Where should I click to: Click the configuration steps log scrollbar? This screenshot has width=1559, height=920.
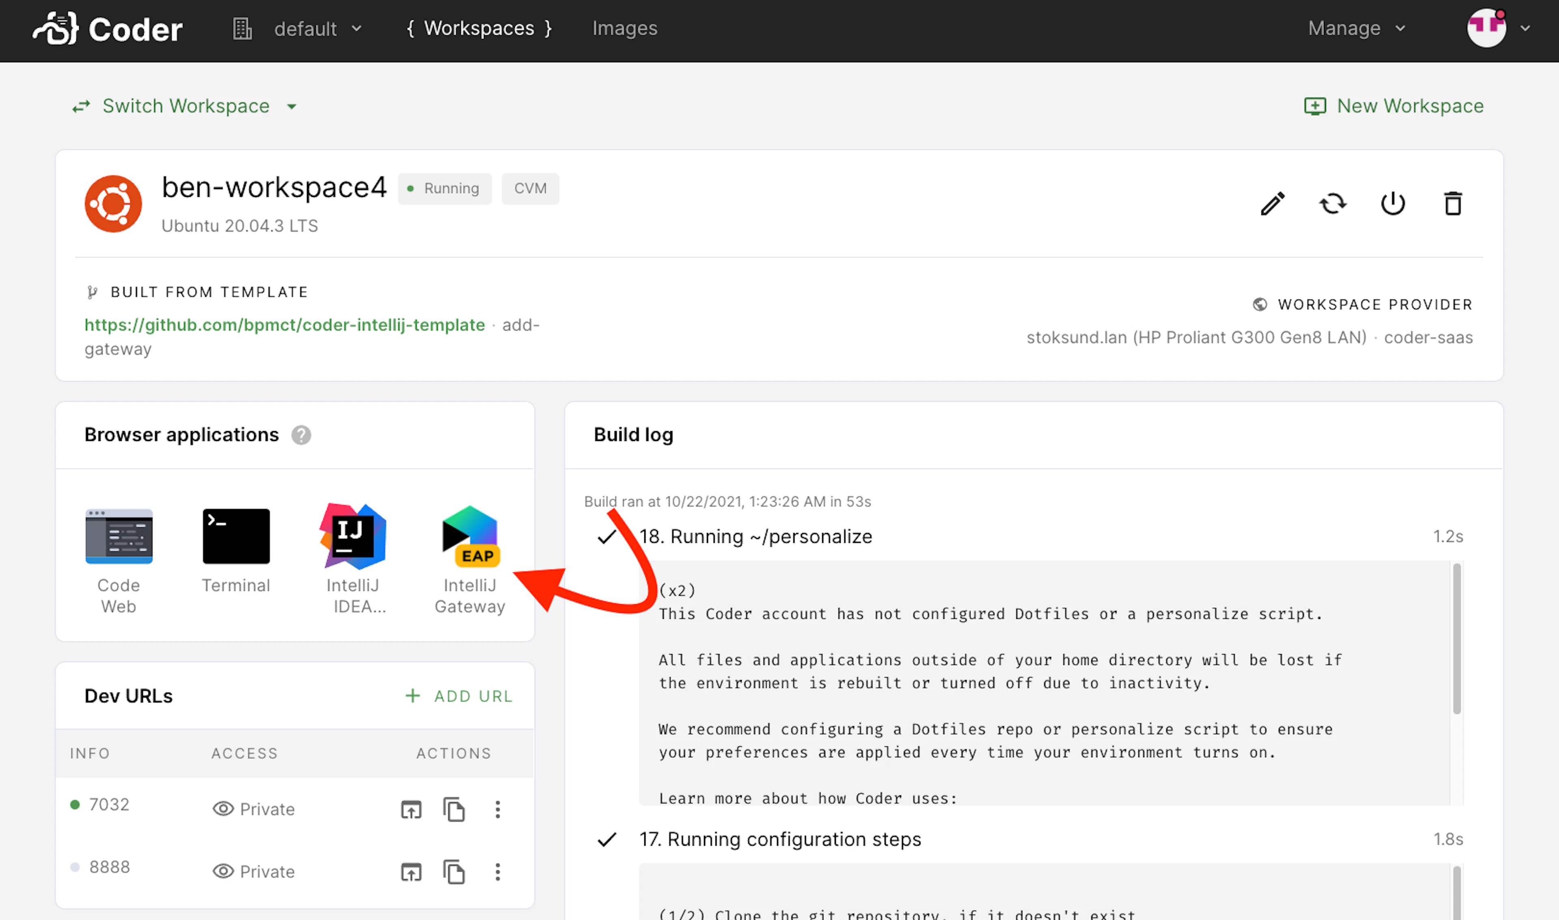point(1457,893)
